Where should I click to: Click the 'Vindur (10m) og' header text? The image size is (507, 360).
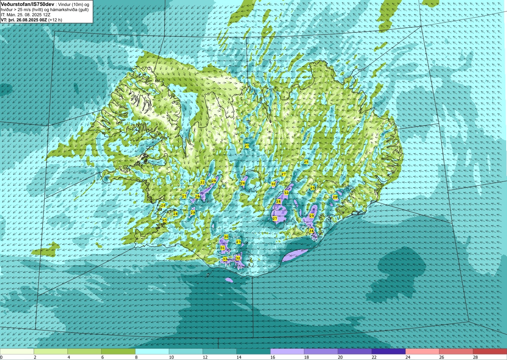tap(74, 4)
